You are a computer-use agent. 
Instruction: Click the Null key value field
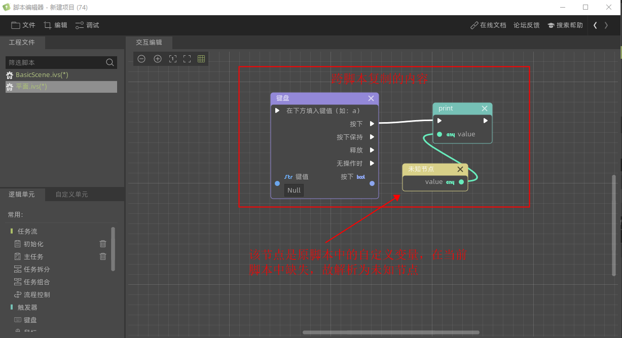[294, 190]
